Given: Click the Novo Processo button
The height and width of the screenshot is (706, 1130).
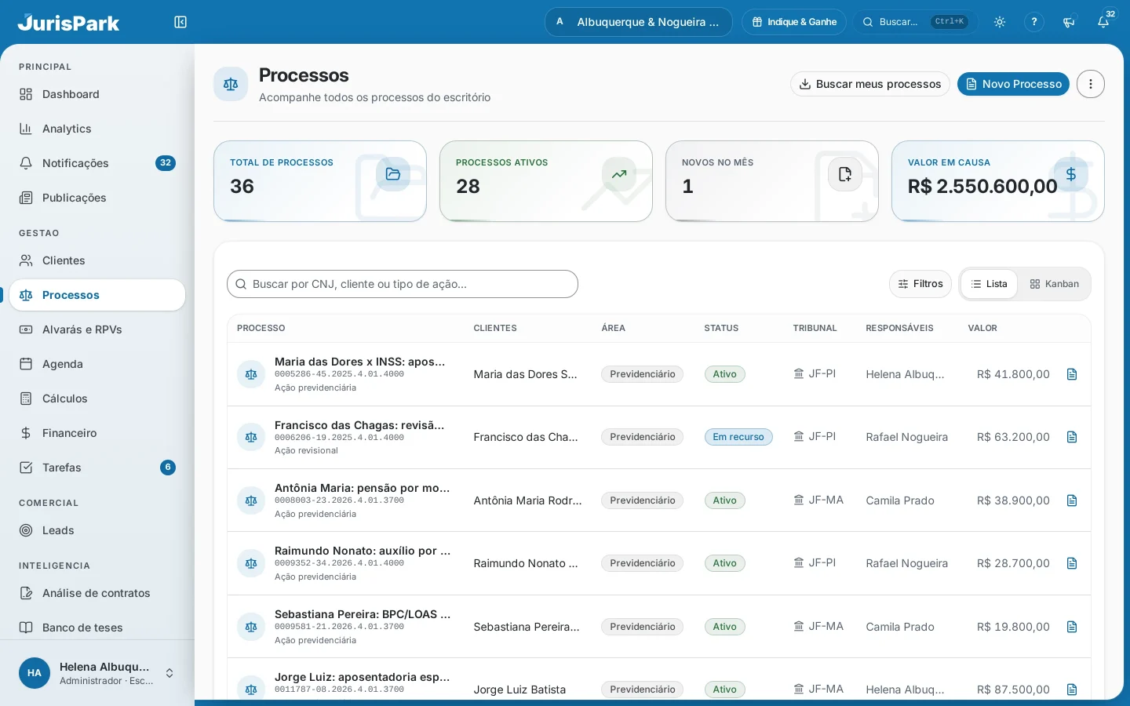Looking at the screenshot, I should pos(1013,84).
